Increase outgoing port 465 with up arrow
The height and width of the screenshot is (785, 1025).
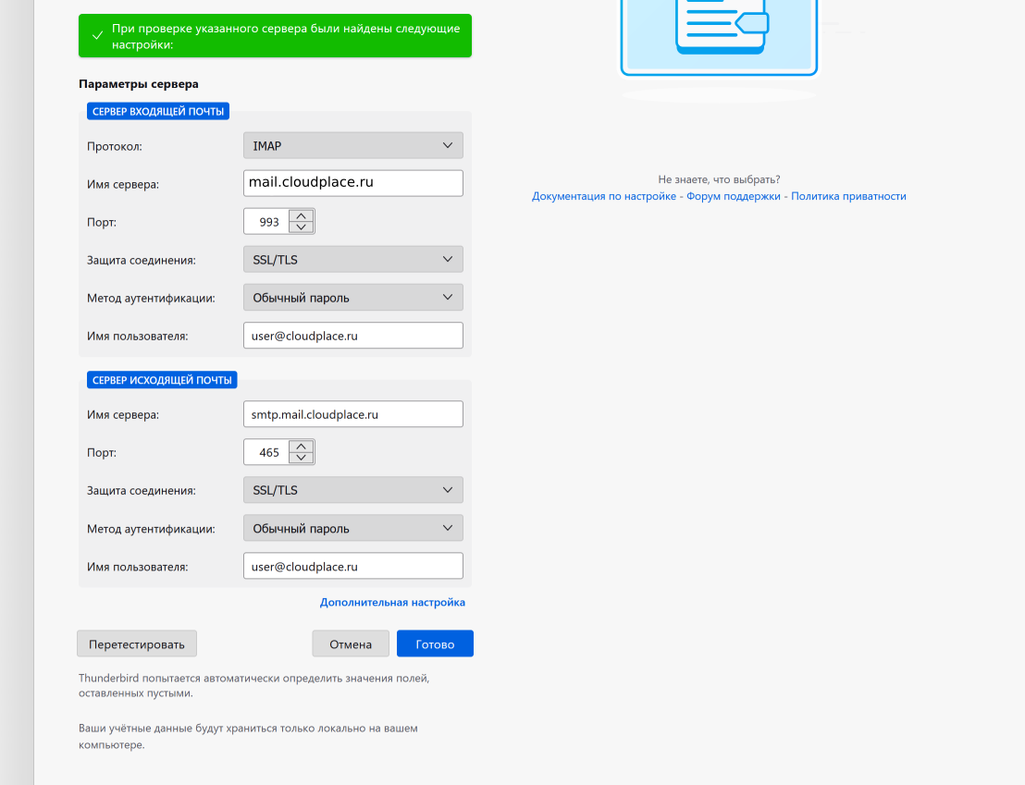coord(302,447)
